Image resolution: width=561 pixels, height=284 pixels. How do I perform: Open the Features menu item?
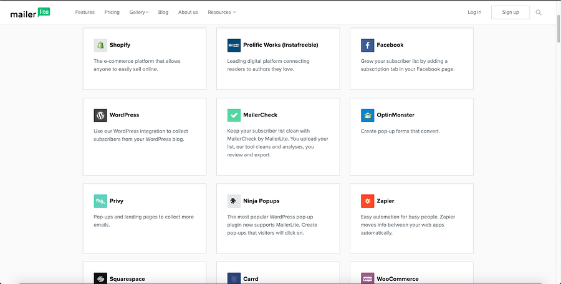pyautogui.click(x=85, y=12)
